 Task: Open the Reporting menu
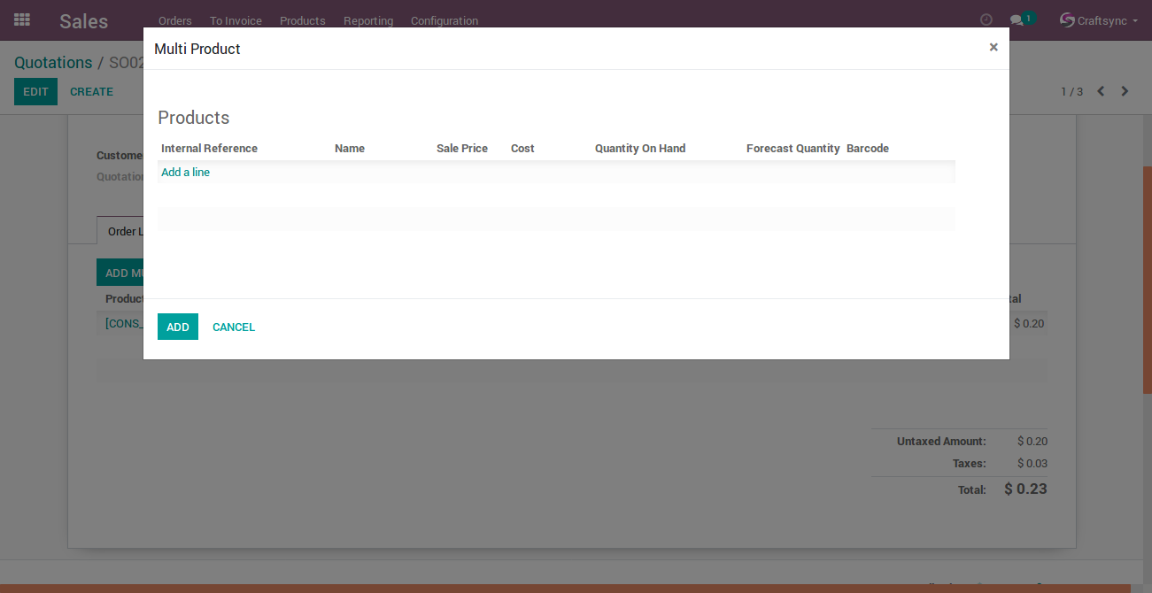coord(368,20)
